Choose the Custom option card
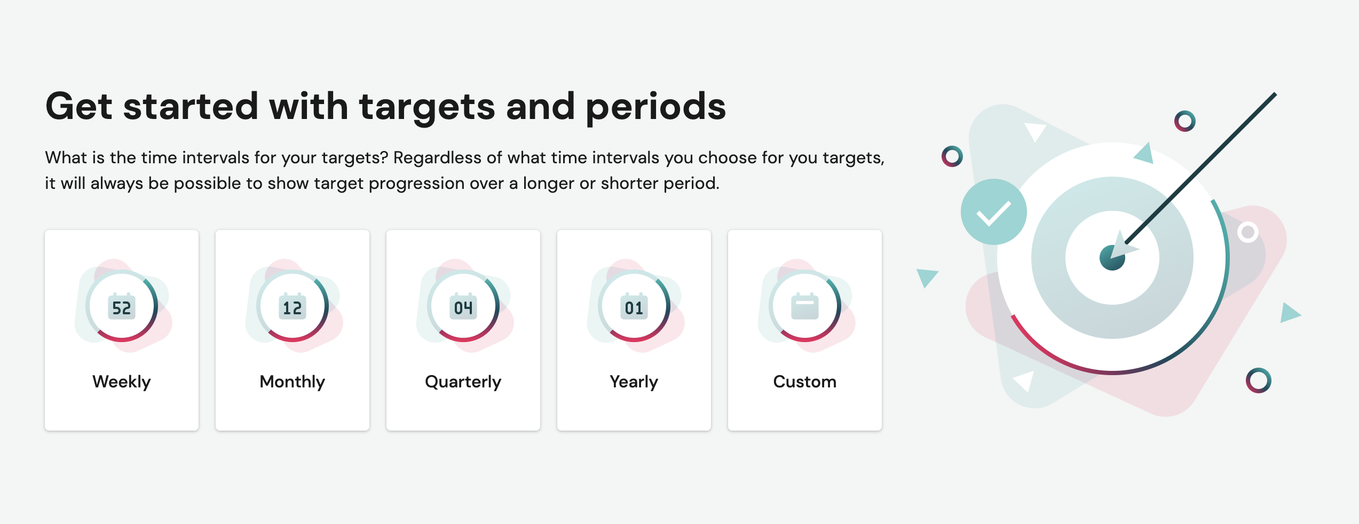Viewport: 1359px width, 524px height. (x=805, y=330)
